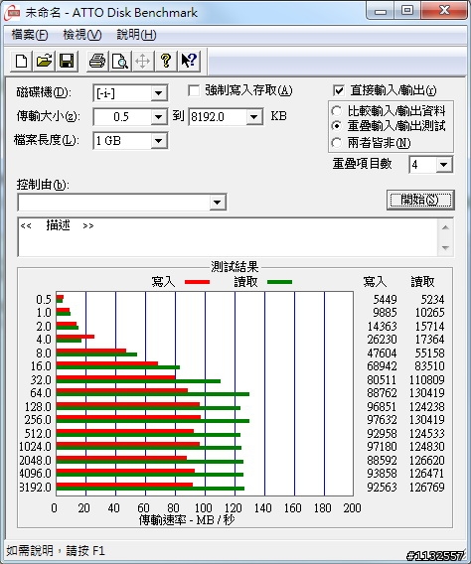471x564 pixels.
Task: Click the write value 5449
Action: click(x=385, y=299)
